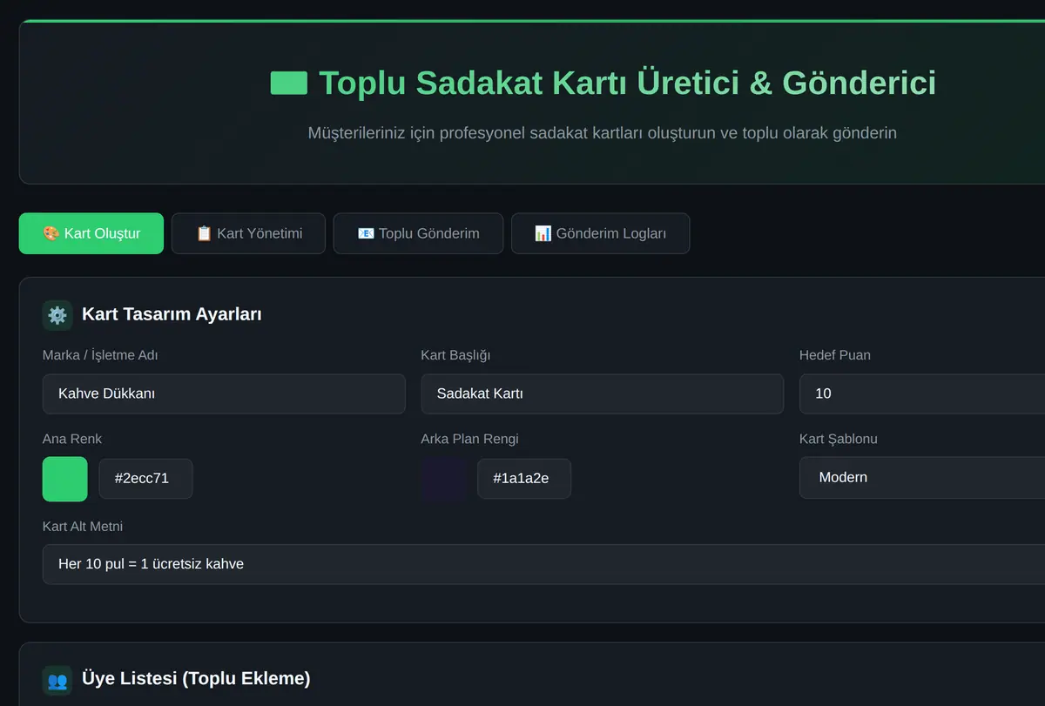Click the people icon beside Üye Listesi

[57, 680]
